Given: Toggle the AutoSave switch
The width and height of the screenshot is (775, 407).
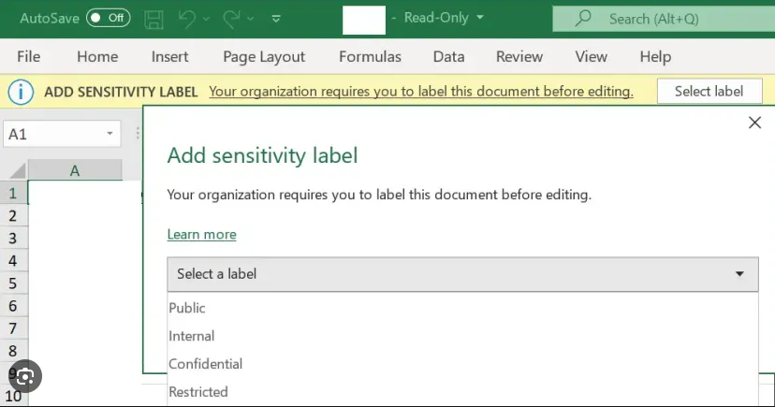Looking at the screenshot, I should [x=109, y=19].
